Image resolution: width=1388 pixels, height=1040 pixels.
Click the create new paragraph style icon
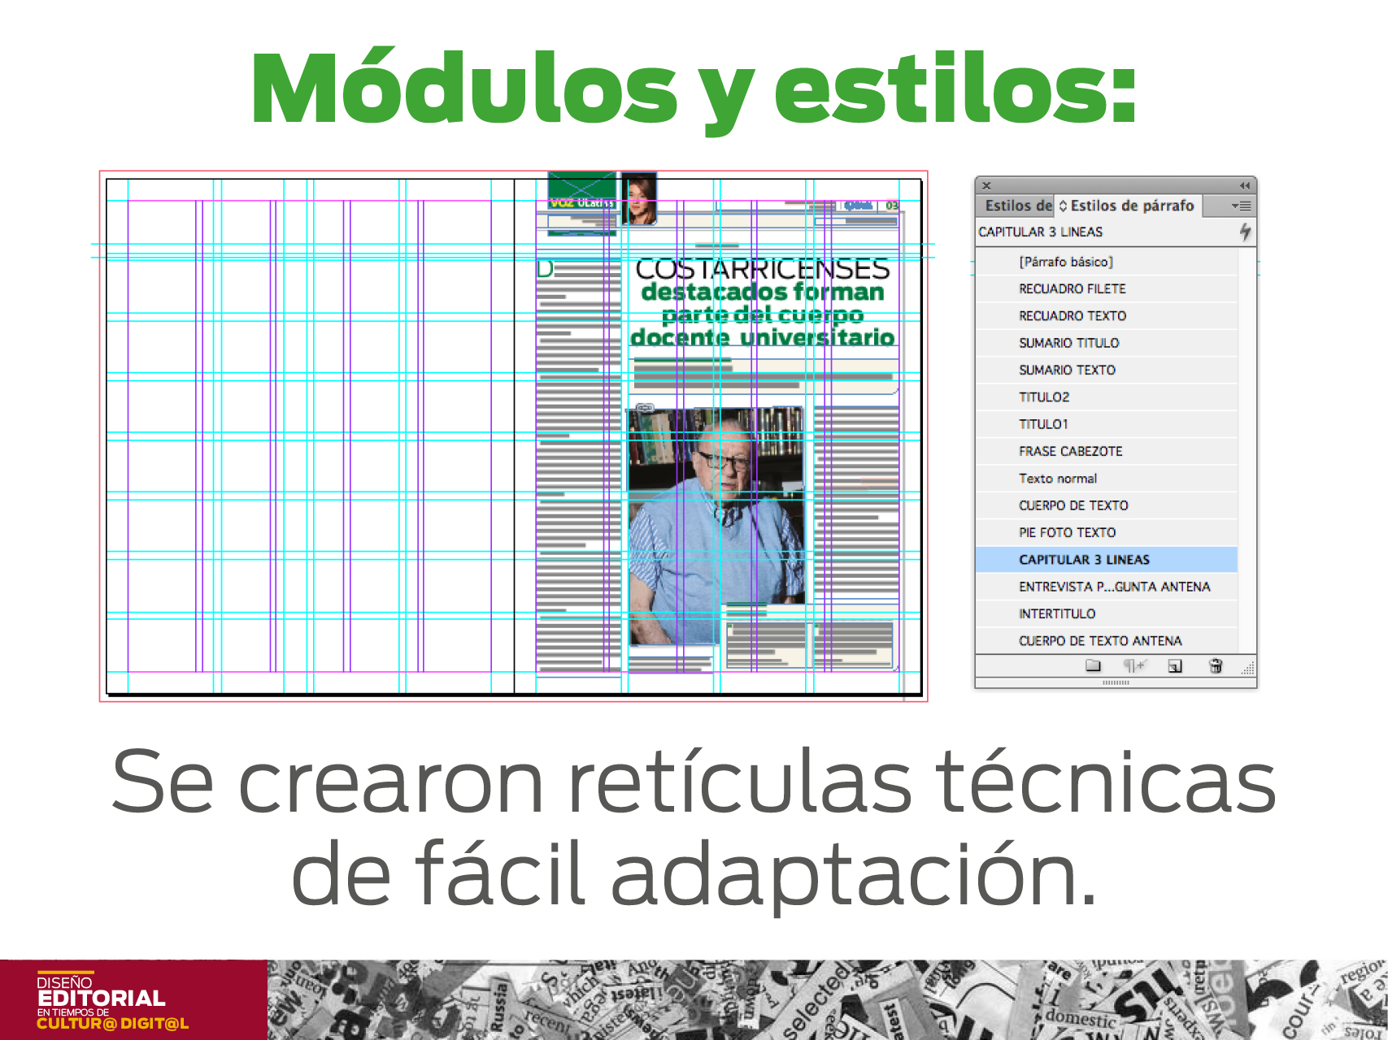click(1174, 666)
